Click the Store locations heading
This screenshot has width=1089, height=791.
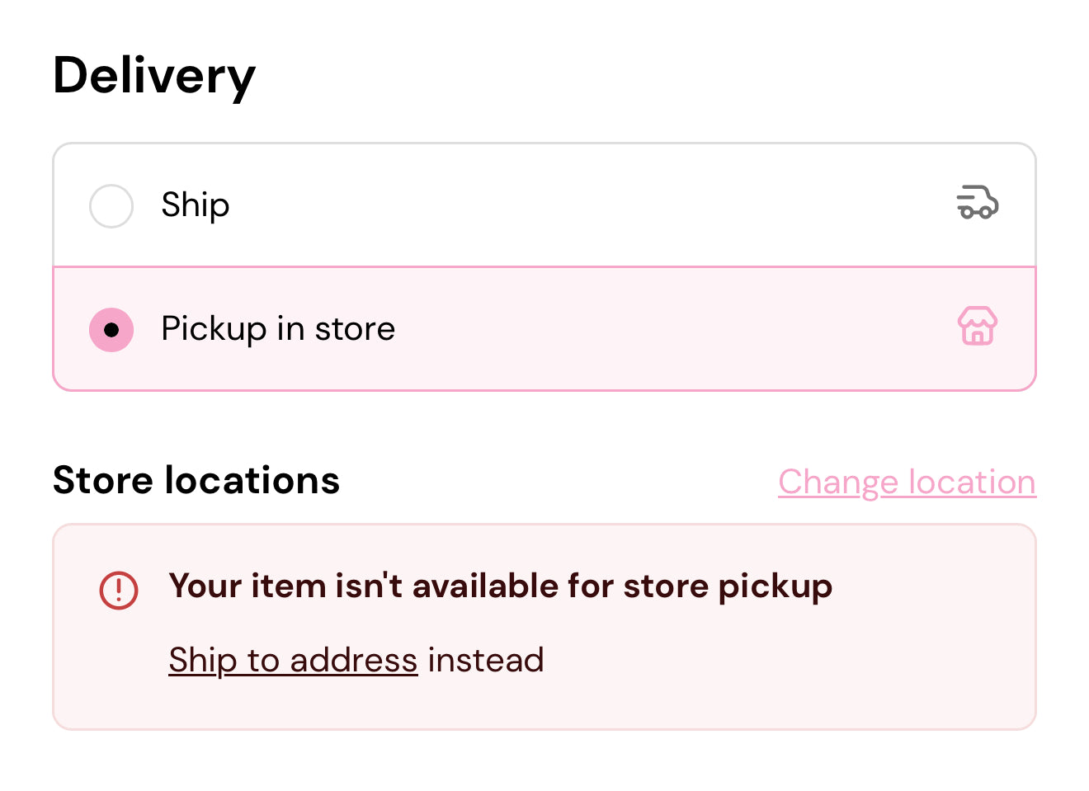click(x=196, y=481)
